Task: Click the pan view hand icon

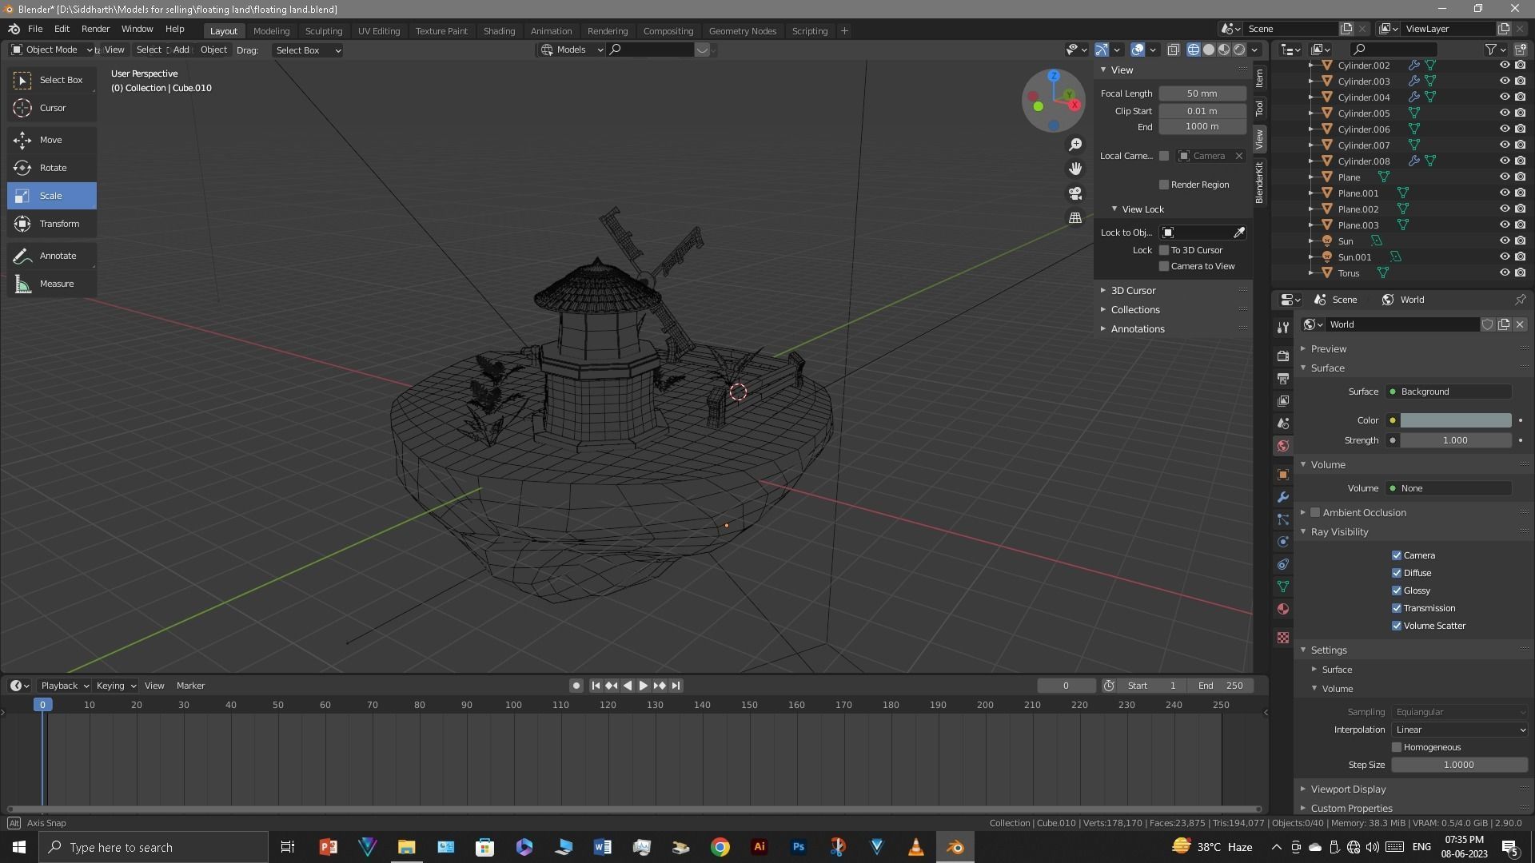Action: (1075, 169)
